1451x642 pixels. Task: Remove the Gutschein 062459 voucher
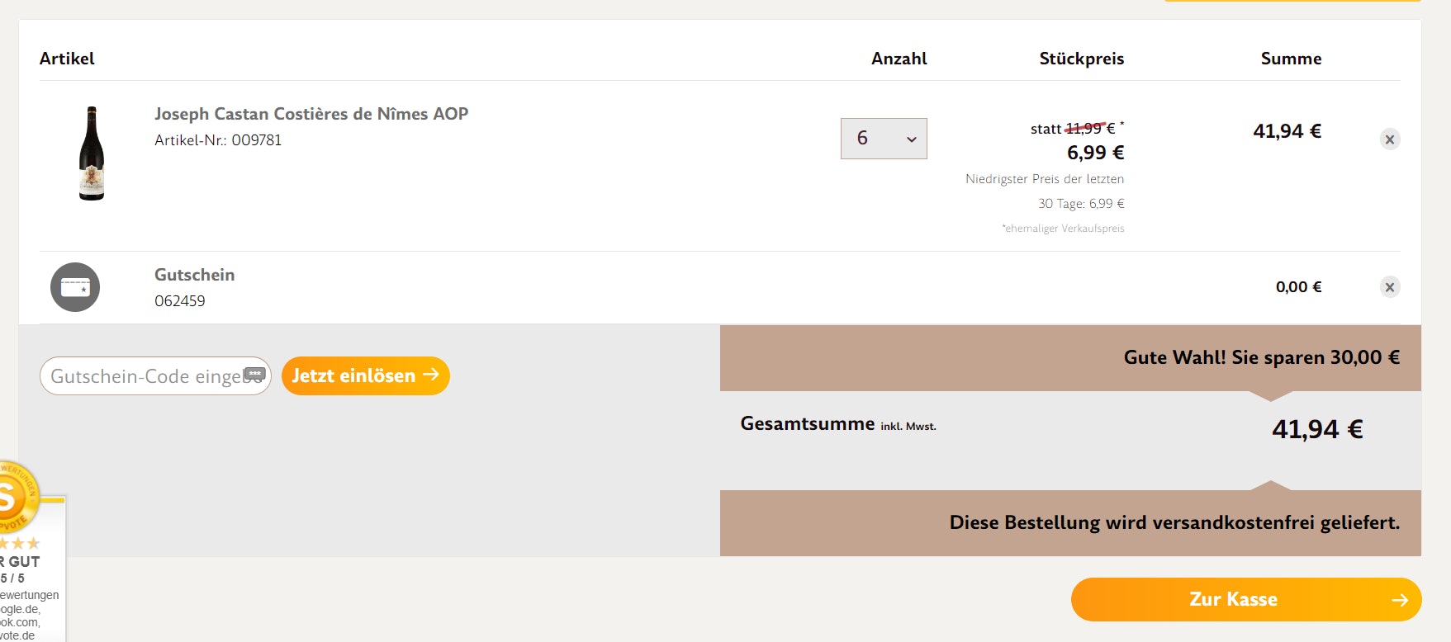coord(1390,287)
